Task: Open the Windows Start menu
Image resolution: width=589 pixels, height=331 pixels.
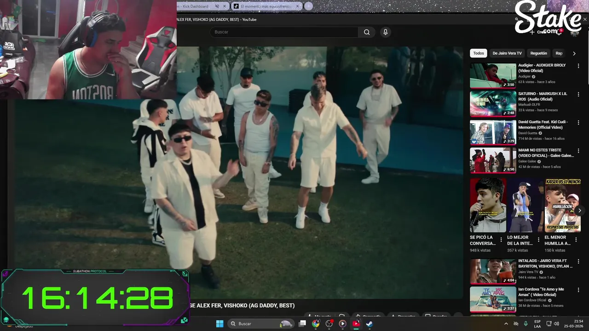Action: point(219,324)
